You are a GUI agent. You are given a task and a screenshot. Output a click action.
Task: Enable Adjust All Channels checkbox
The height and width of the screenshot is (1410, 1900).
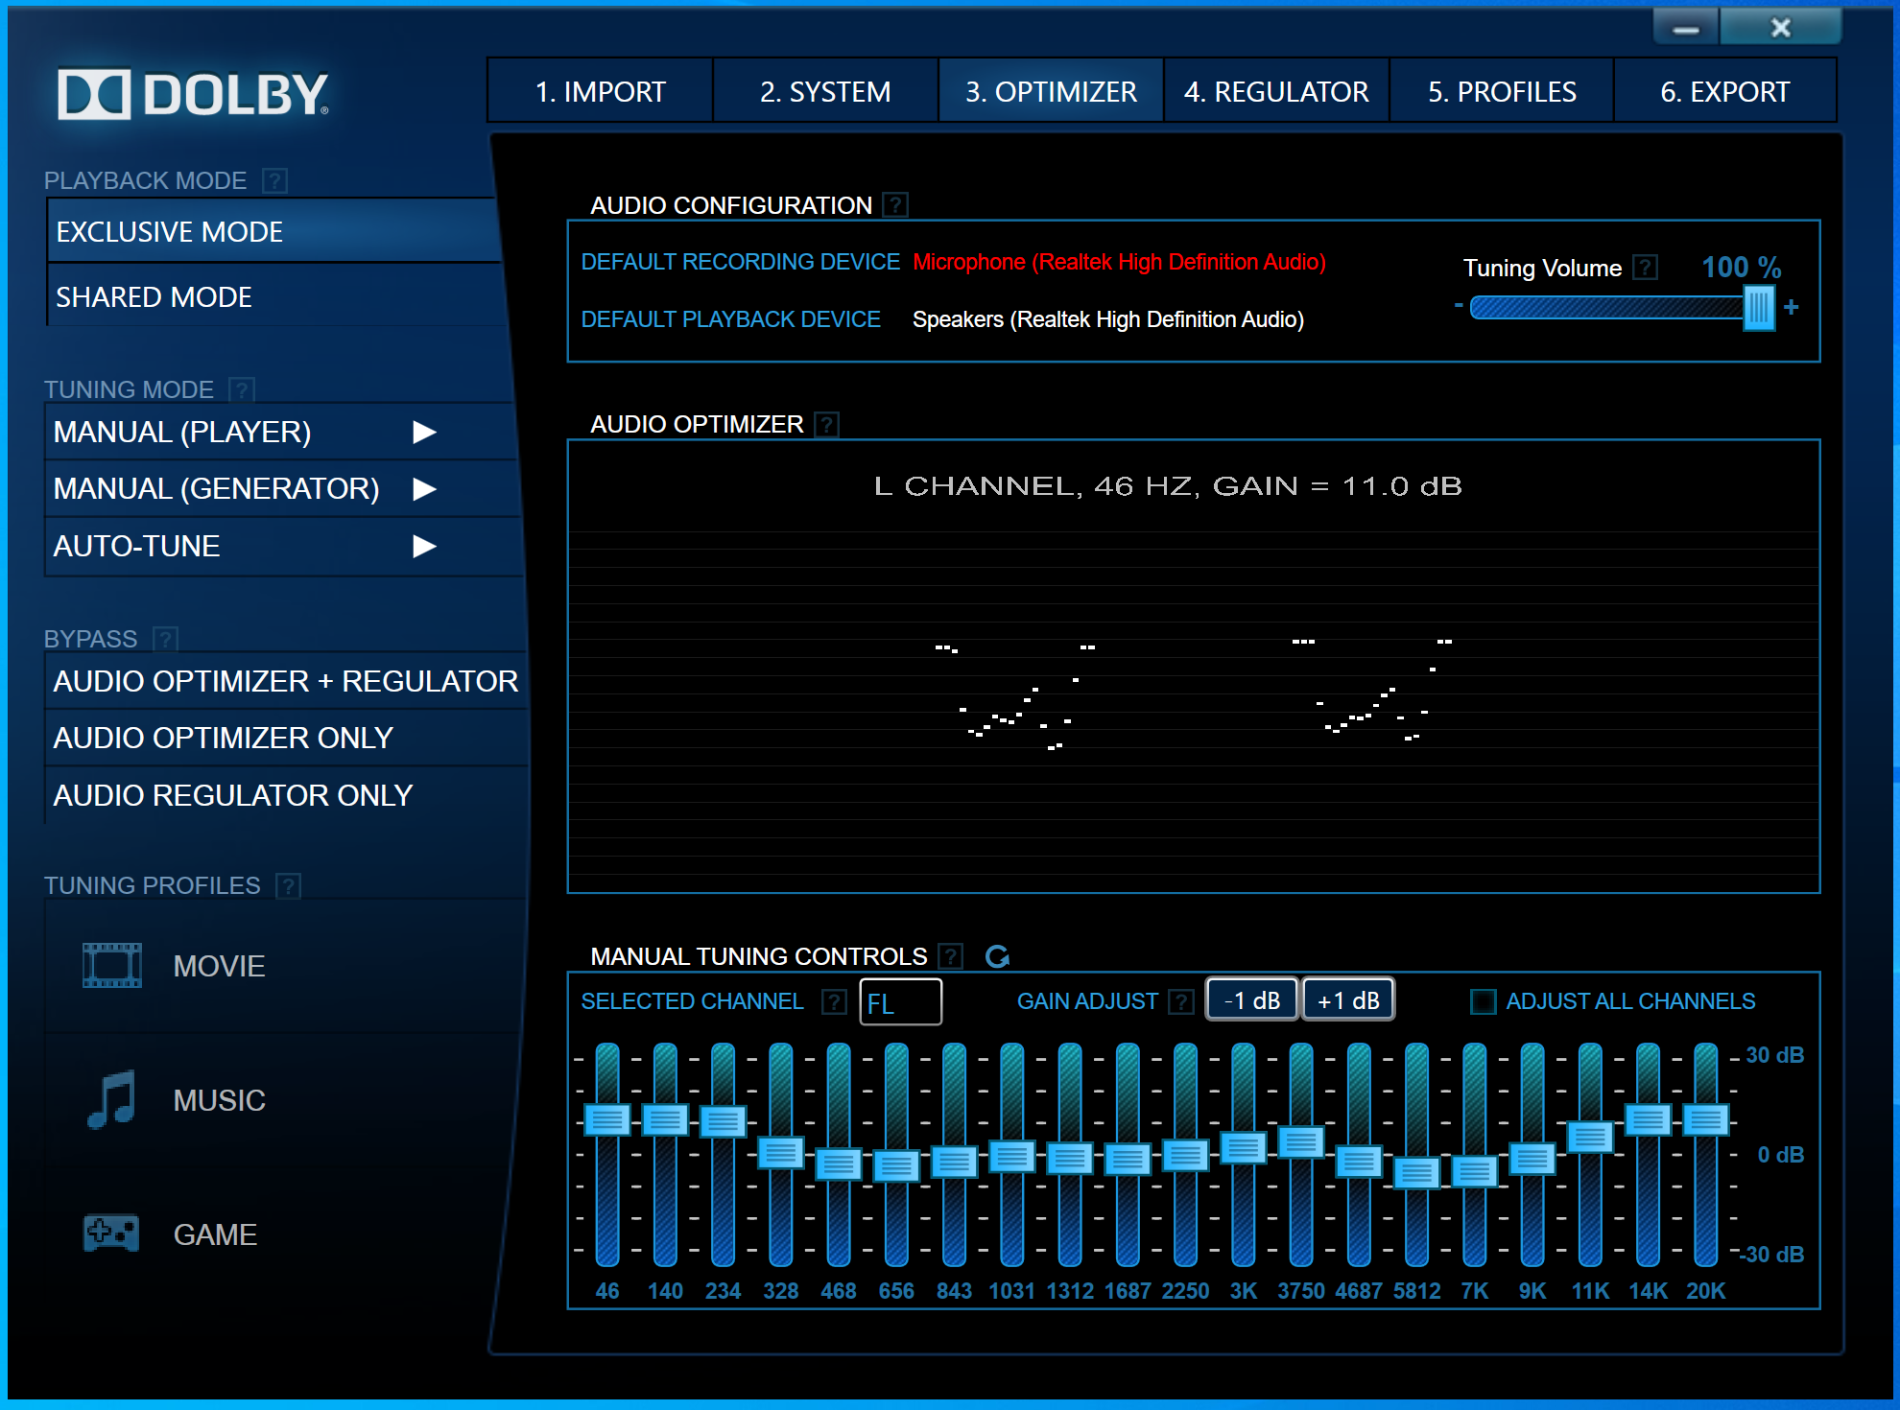tap(1484, 1001)
